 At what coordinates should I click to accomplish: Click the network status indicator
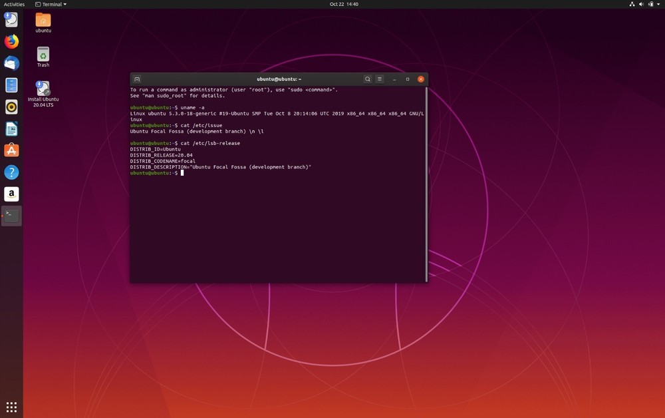point(631,4)
